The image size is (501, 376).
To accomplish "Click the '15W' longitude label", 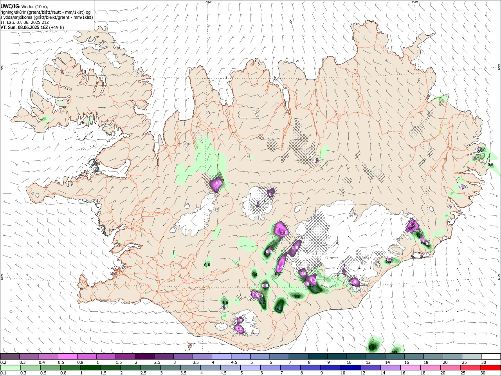I will 414,2.
